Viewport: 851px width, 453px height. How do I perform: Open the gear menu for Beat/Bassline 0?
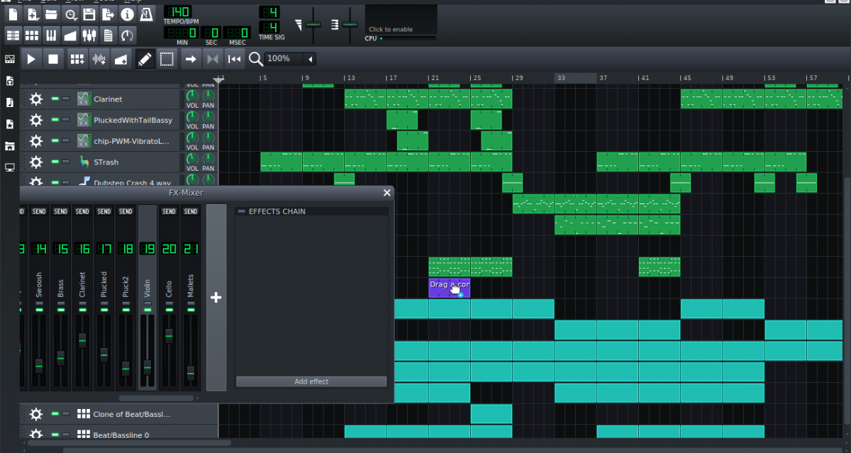click(35, 435)
